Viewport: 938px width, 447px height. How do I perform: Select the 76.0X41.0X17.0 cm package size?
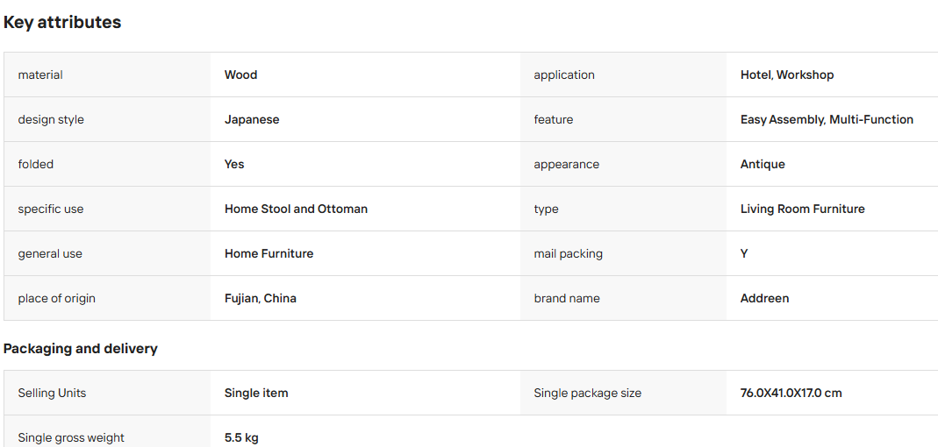[x=791, y=393]
